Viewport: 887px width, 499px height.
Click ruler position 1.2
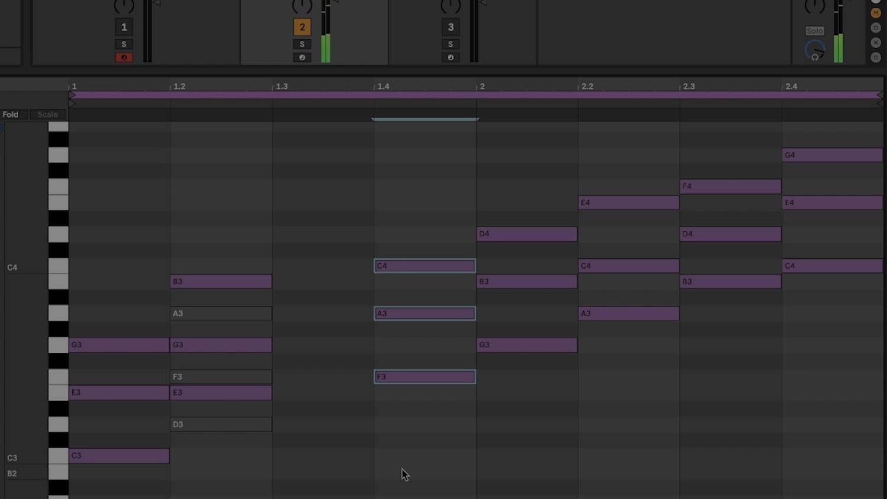point(179,86)
